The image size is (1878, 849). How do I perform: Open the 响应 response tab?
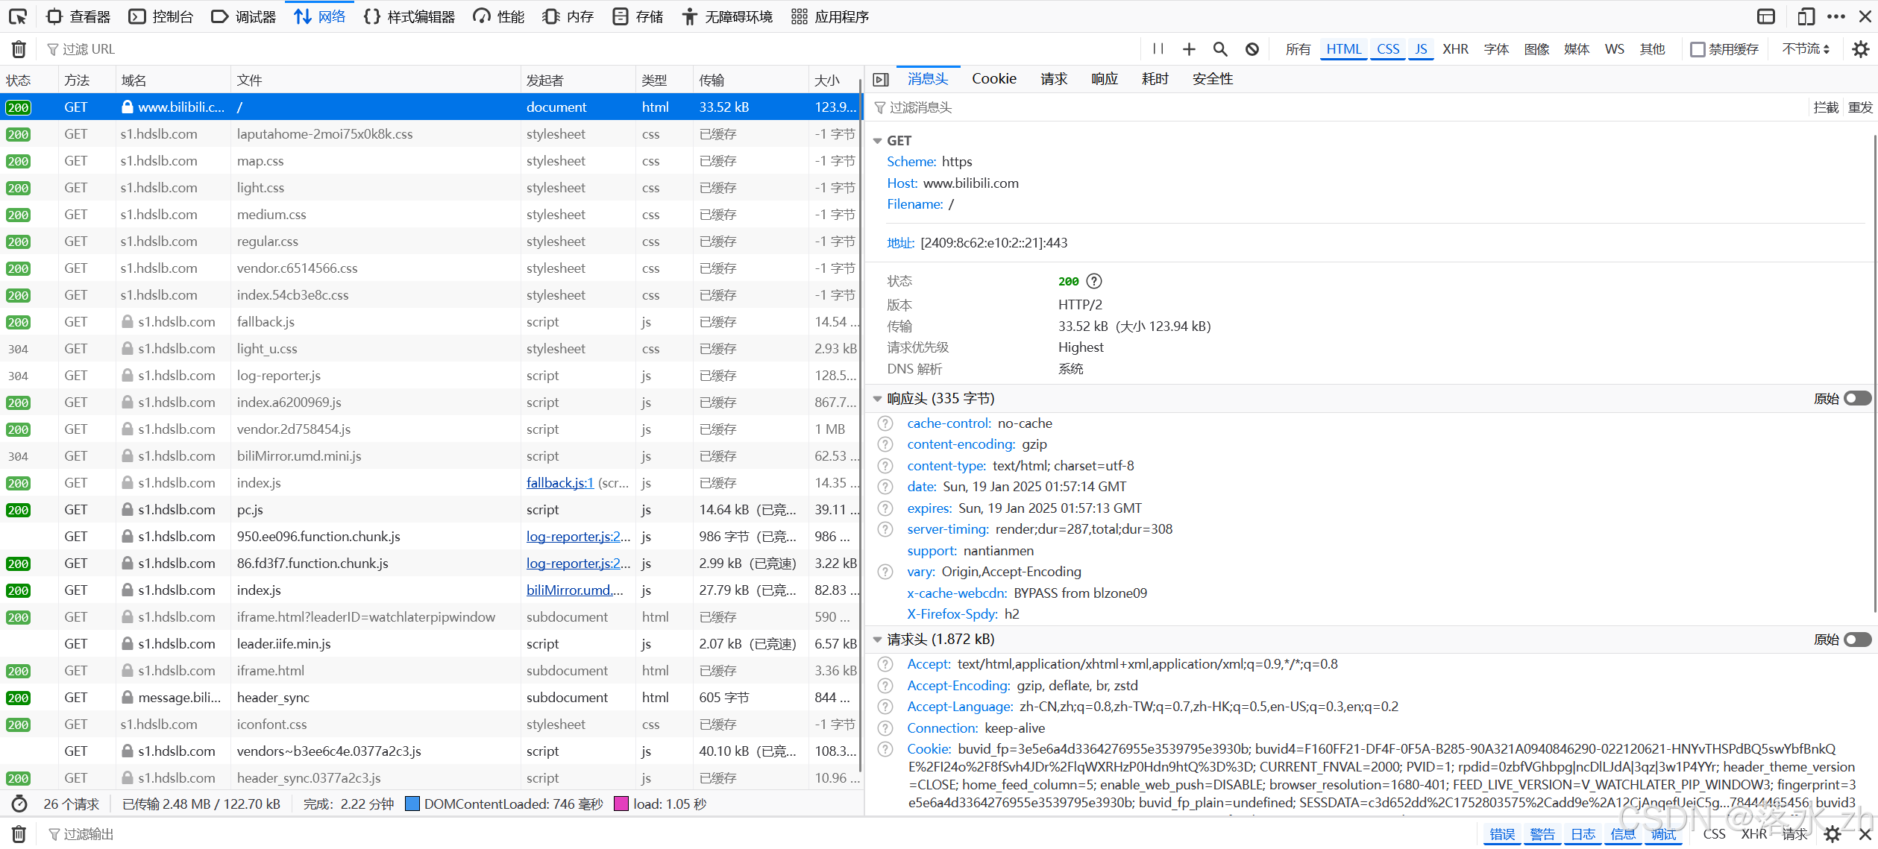pos(1104,79)
